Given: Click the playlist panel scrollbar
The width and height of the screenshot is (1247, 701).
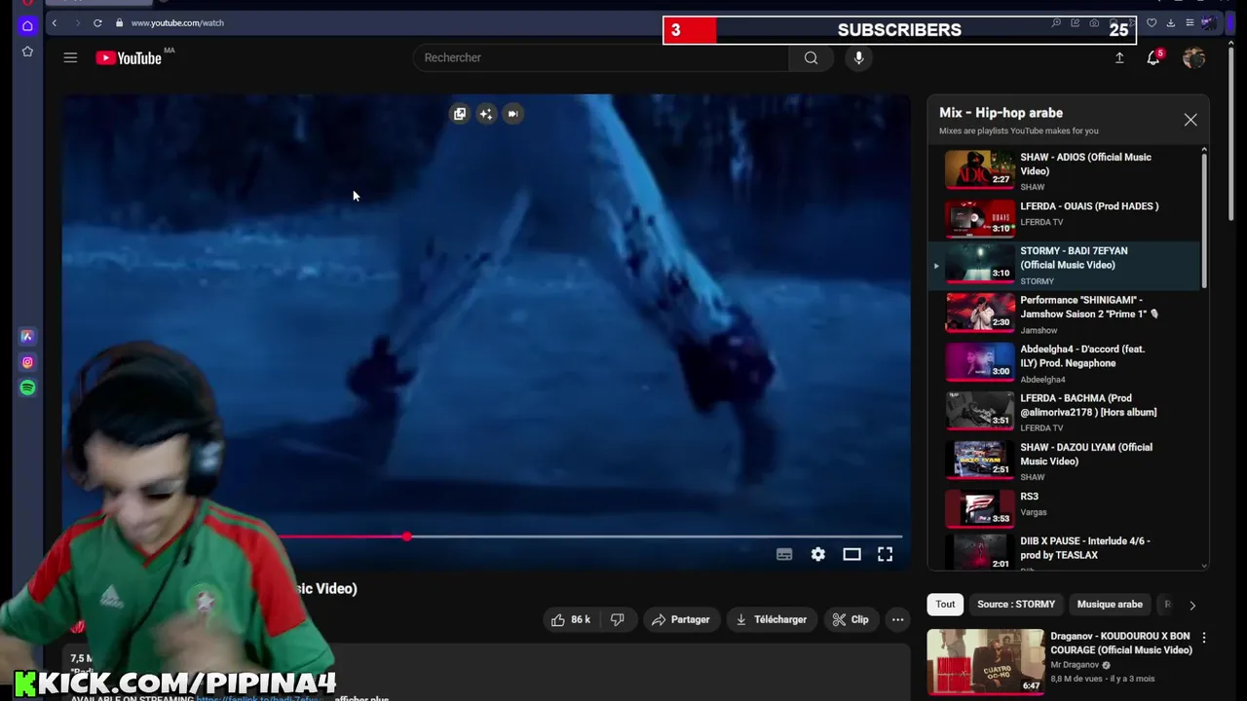Looking at the screenshot, I should pos(1204,219).
